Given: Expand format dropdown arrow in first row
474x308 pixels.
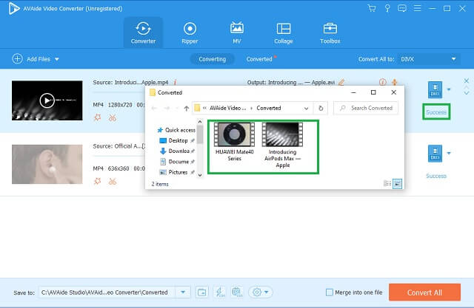Looking at the screenshot, I should 449,89.
